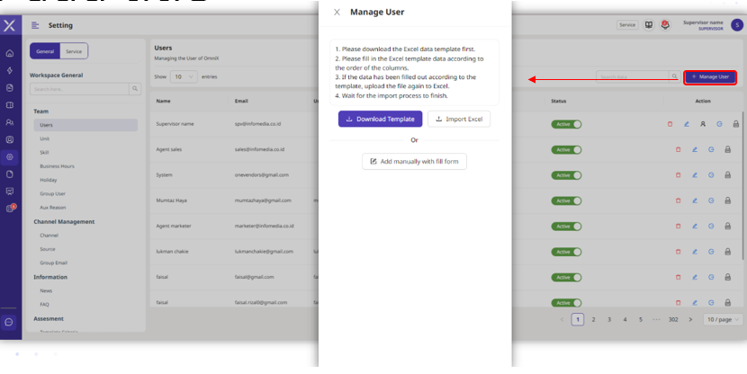The height and width of the screenshot is (374, 747).
Task: Click the Import Excel button
Action: click(459, 119)
